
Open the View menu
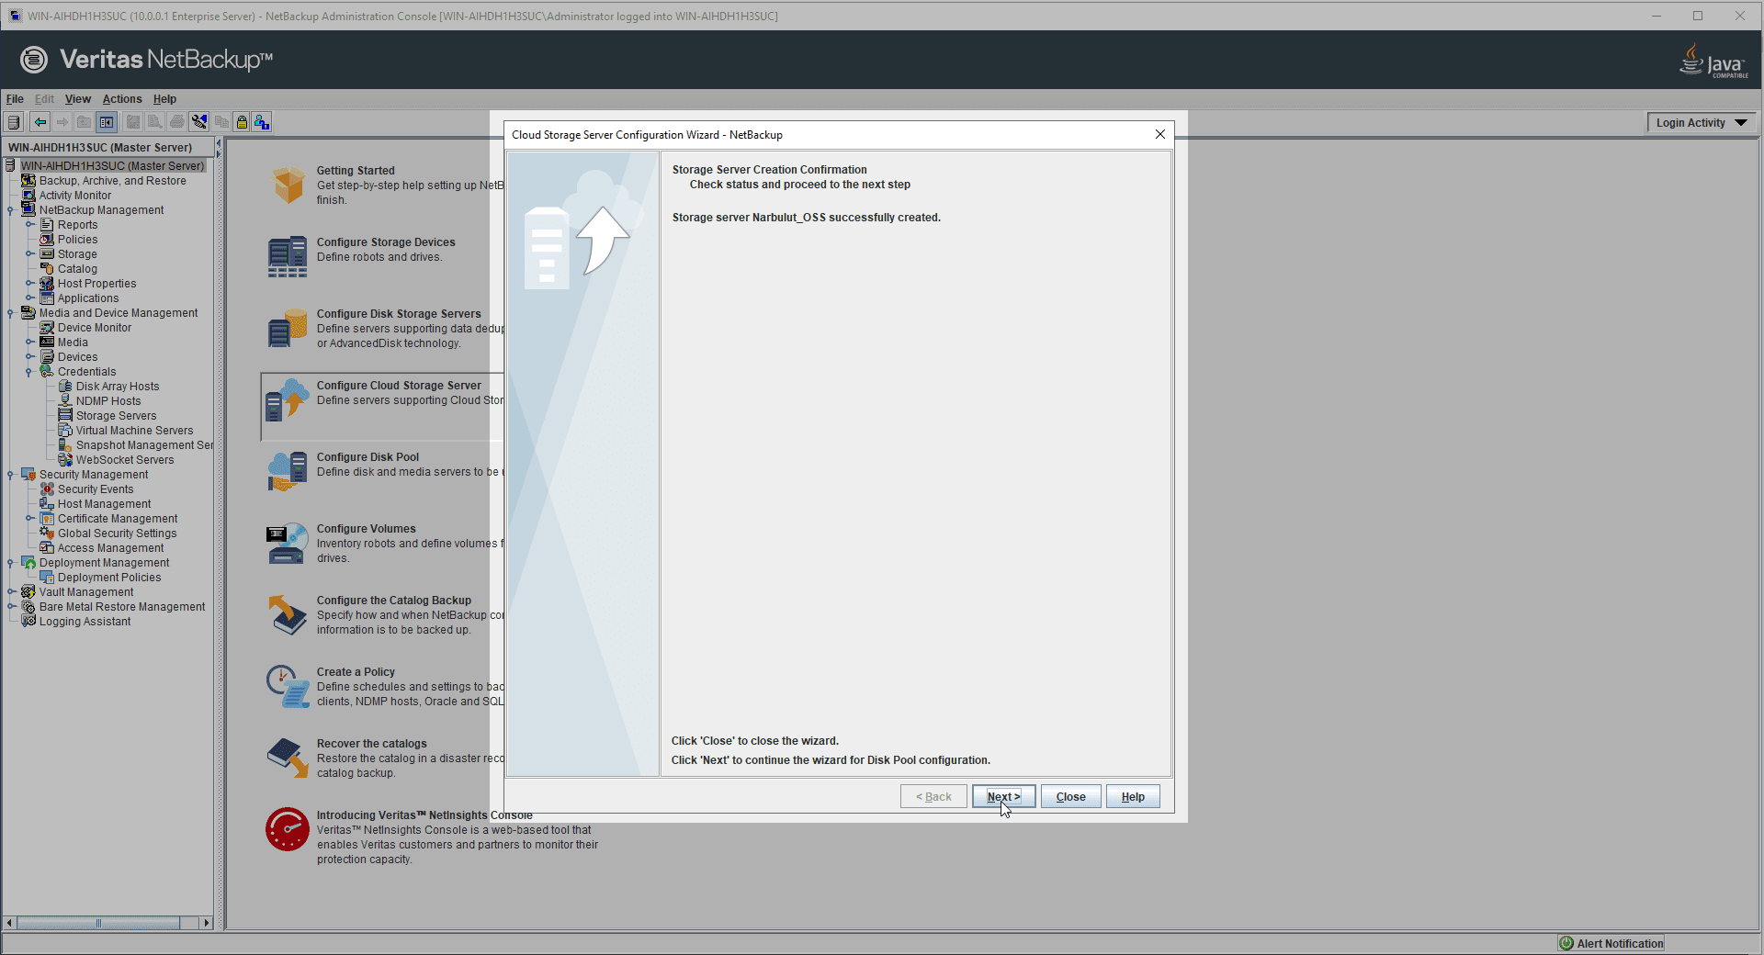tap(77, 99)
